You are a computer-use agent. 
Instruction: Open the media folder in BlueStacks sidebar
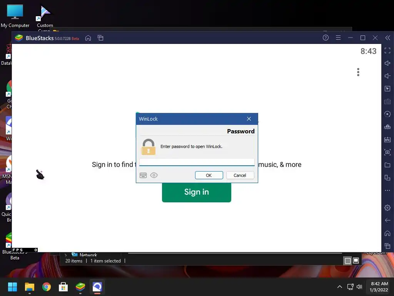point(387,165)
